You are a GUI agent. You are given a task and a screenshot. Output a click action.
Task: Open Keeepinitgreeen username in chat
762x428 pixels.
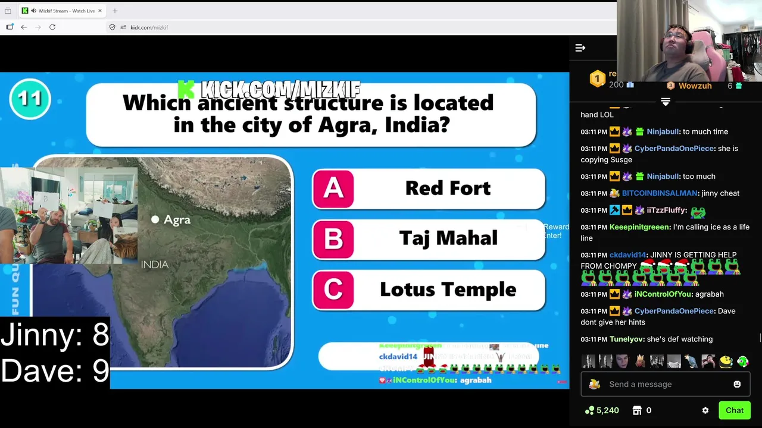pos(639,227)
